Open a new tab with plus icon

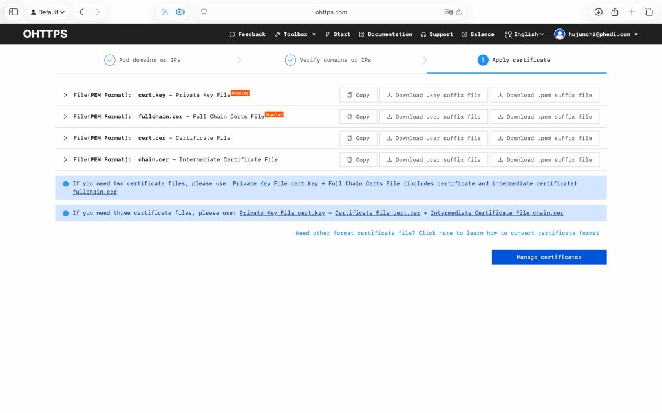(x=632, y=12)
